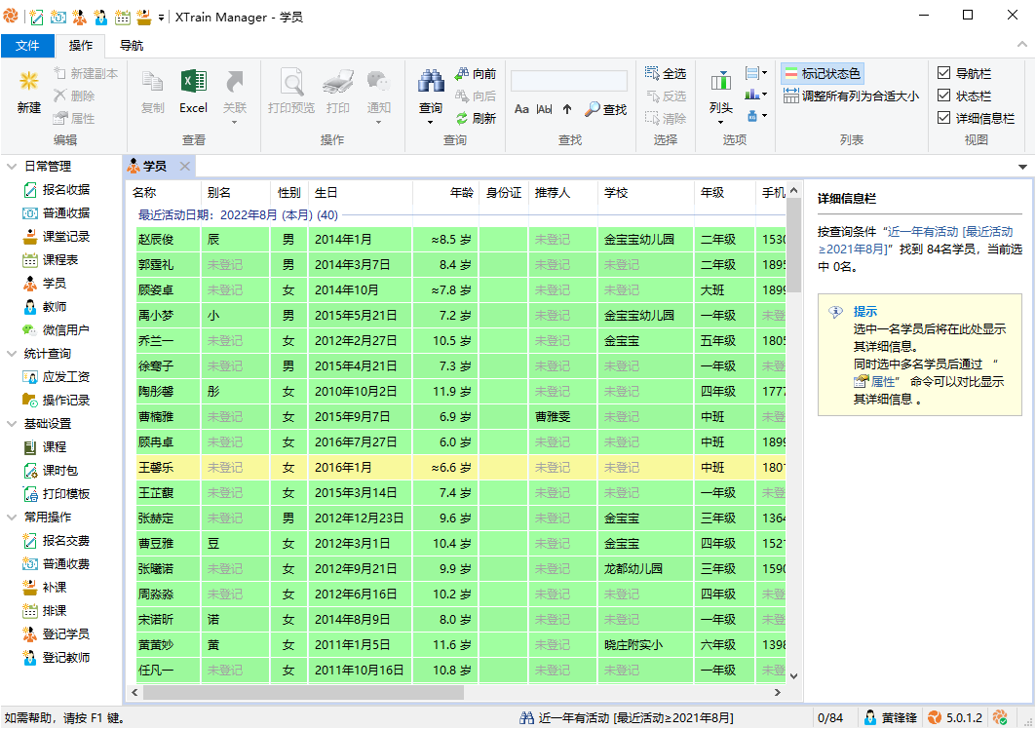Close the 学员 tab
Image resolution: width=1036 pixels, height=729 pixels.
click(185, 166)
